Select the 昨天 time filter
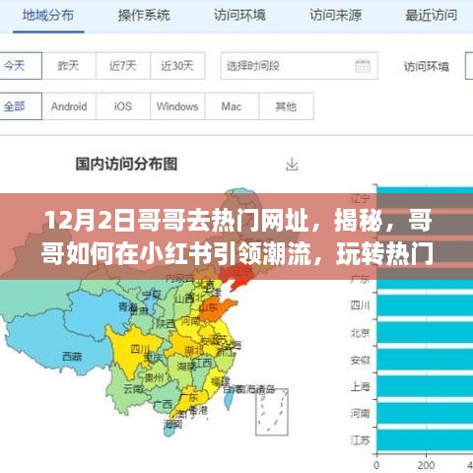 click(69, 66)
